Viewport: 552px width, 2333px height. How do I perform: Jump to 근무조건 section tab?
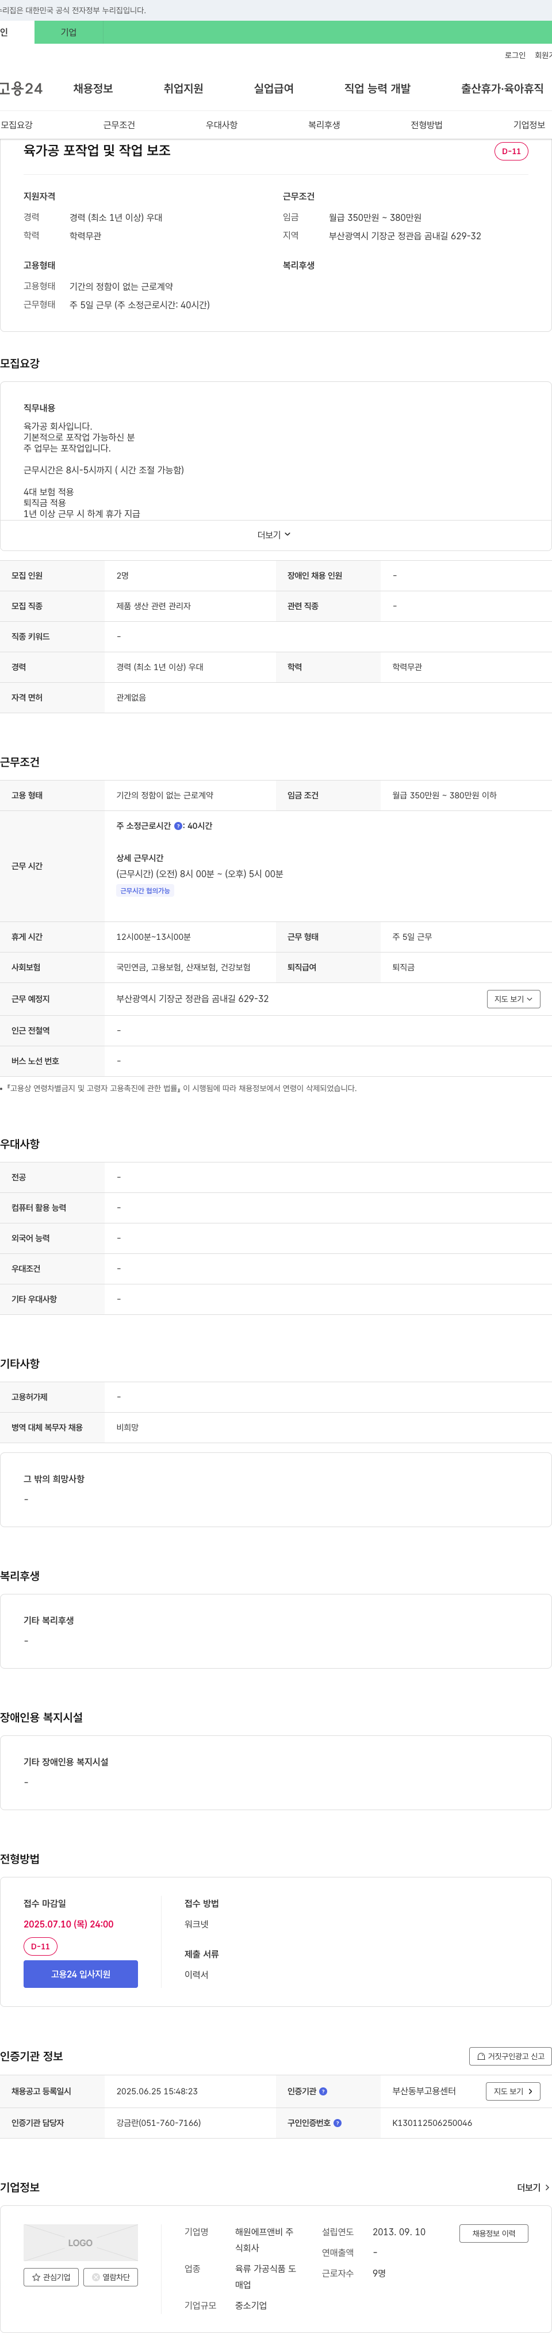tap(118, 125)
